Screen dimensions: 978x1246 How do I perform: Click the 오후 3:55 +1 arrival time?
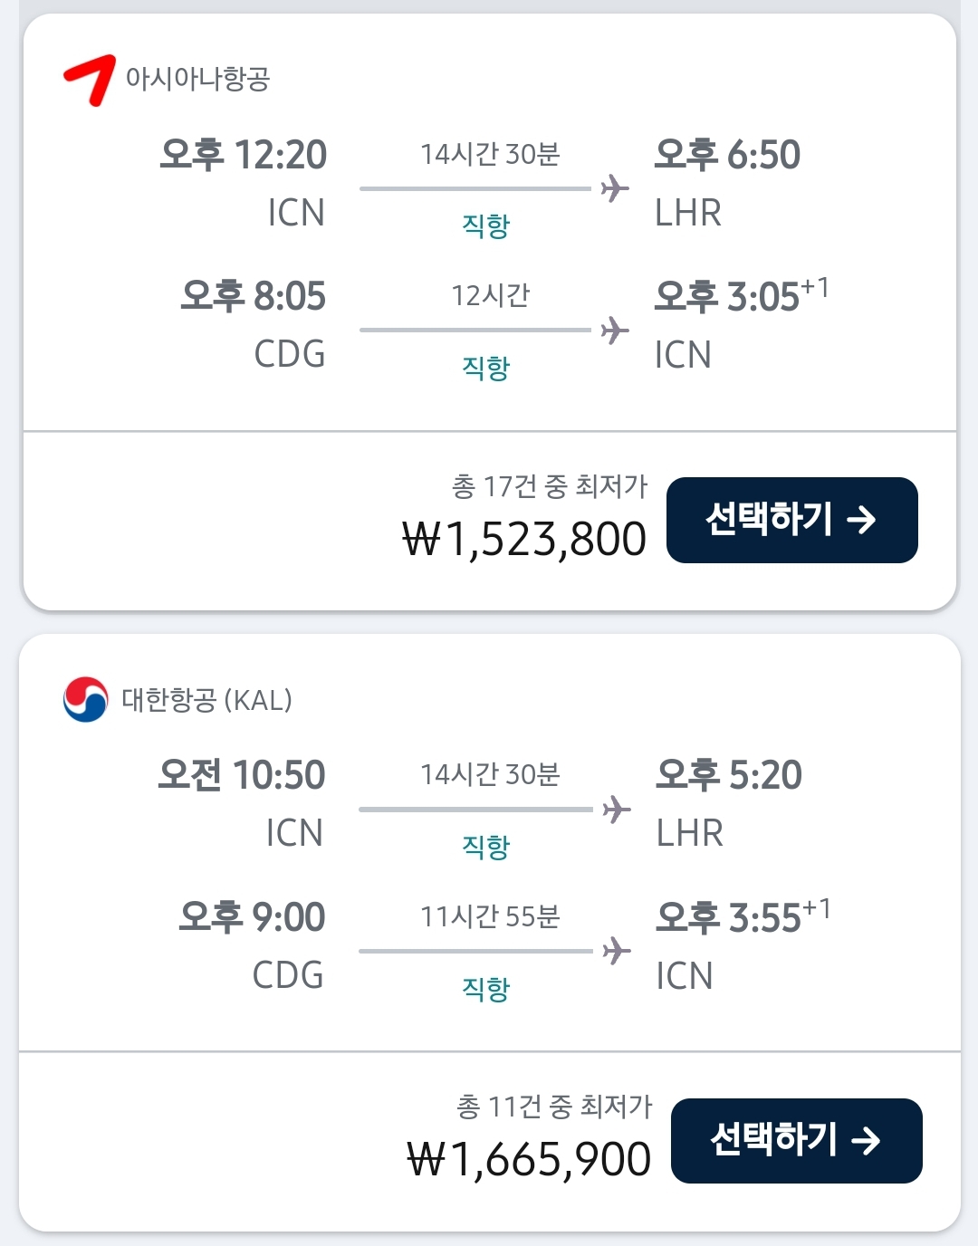[x=743, y=917]
